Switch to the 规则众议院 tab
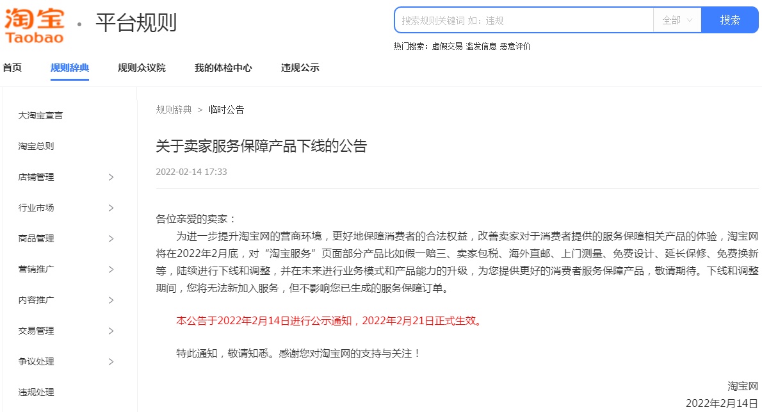 [142, 68]
